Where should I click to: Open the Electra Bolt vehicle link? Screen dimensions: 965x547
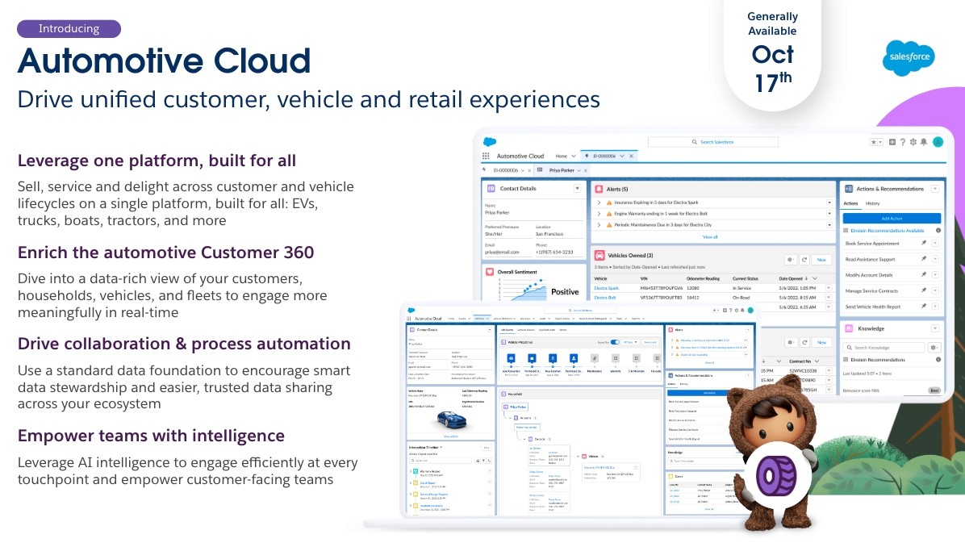[x=605, y=298]
